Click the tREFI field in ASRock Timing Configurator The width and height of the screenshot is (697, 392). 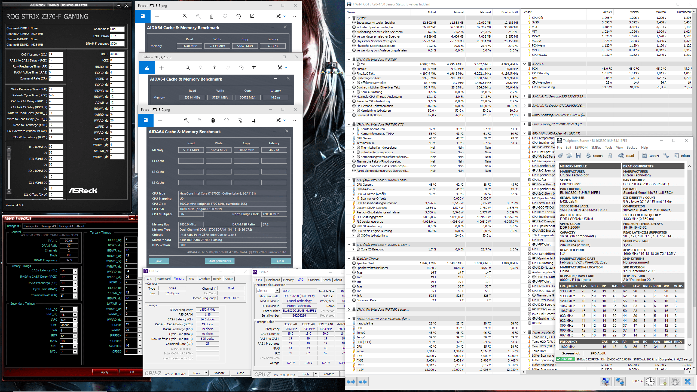pos(117,54)
